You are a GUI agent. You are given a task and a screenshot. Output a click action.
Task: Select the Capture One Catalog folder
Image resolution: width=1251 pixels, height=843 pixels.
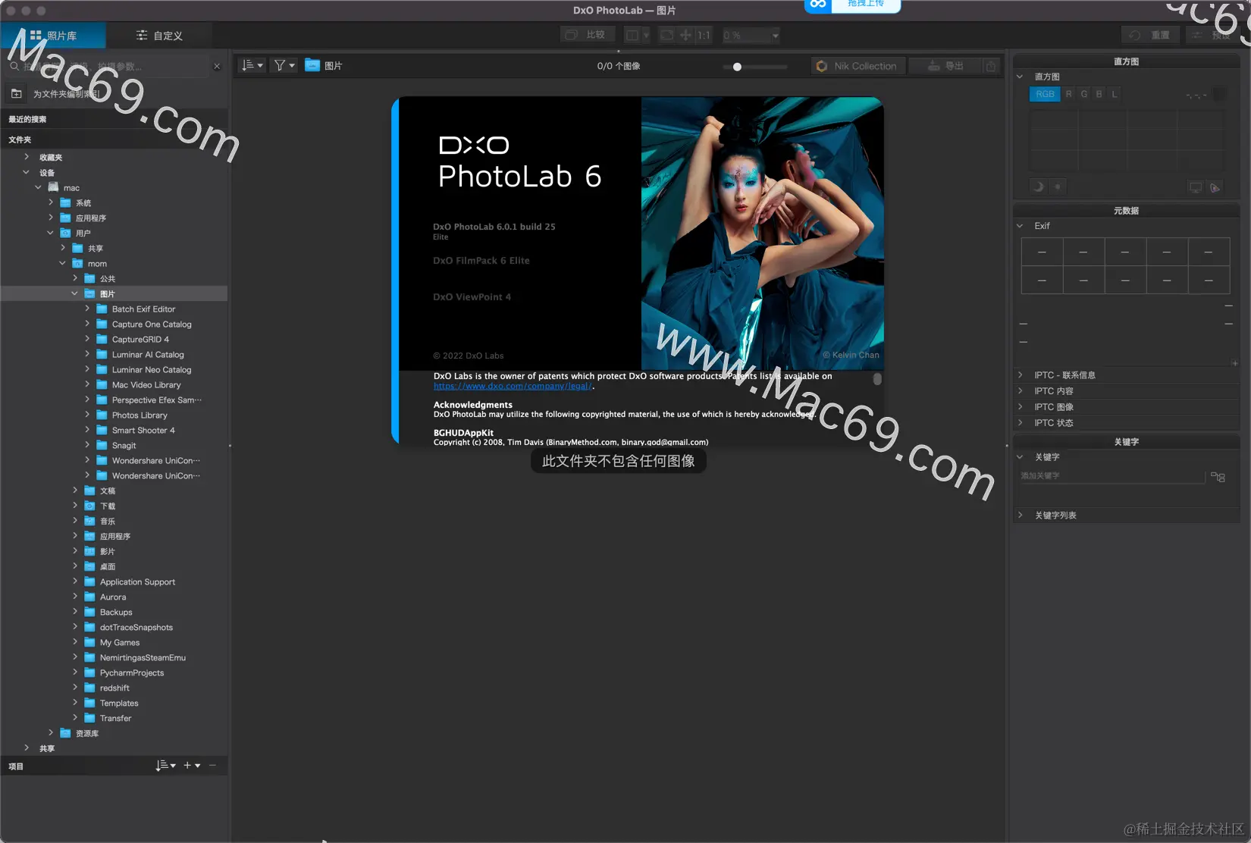click(152, 324)
